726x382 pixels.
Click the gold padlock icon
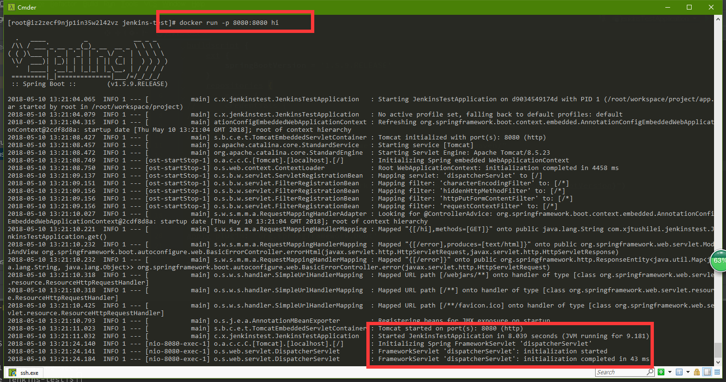pos(697,372)
